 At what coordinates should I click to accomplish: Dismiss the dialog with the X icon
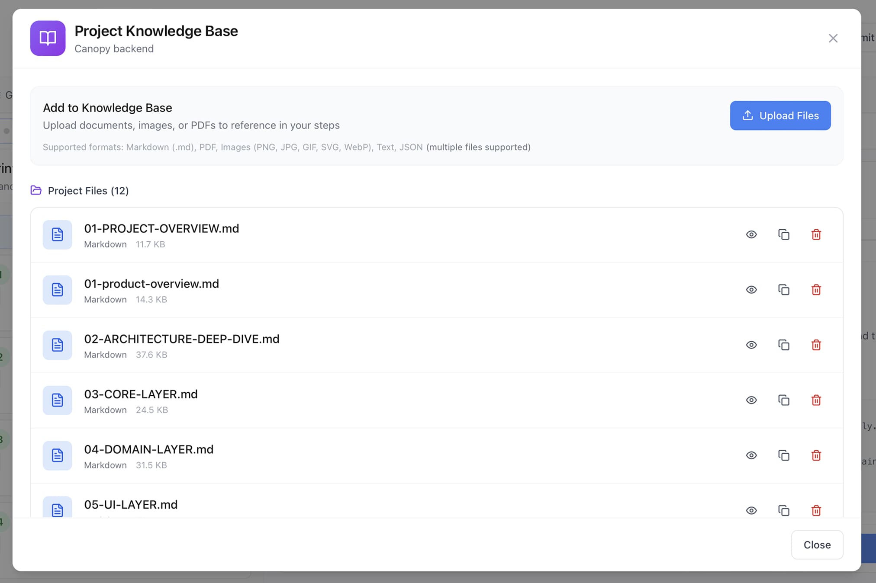point(833,38)
